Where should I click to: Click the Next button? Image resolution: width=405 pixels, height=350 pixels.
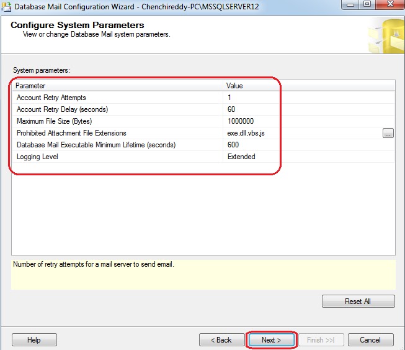pyautogui.click(x=271, y=340)
